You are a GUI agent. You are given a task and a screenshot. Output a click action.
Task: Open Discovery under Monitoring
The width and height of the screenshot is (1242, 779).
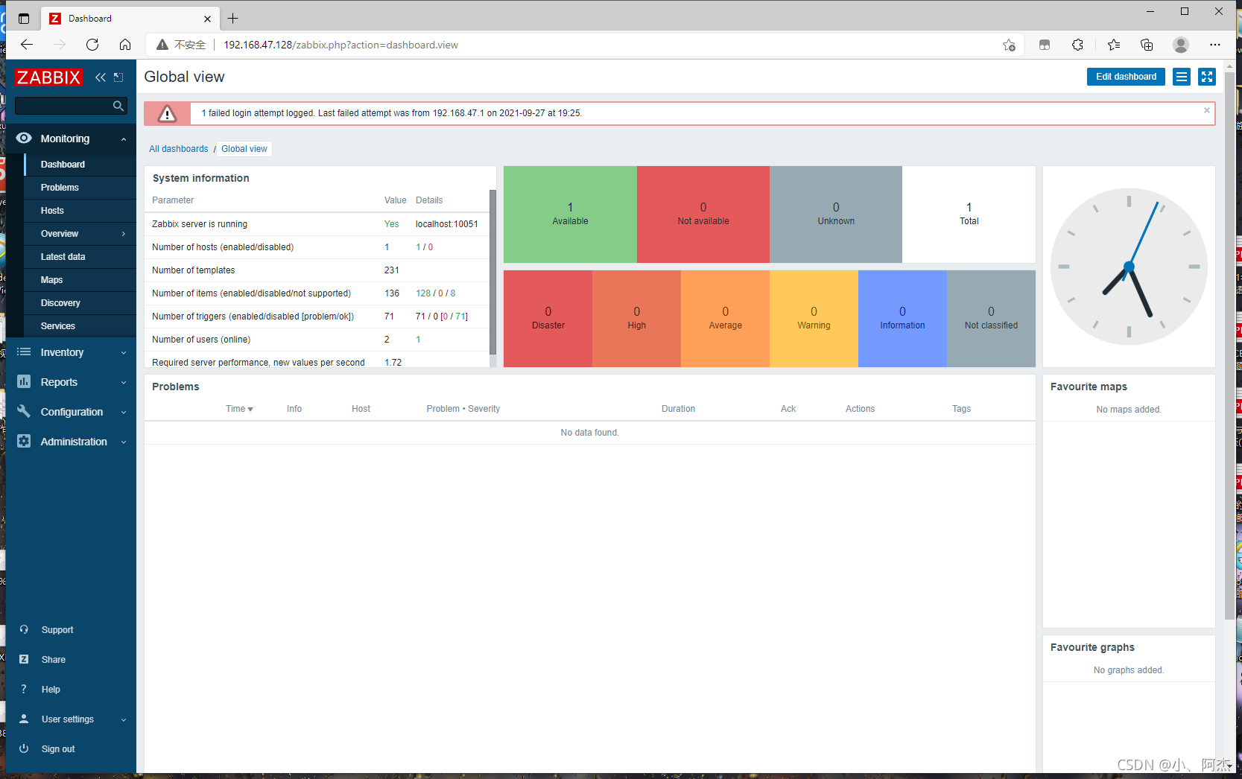tap(60, 303)
